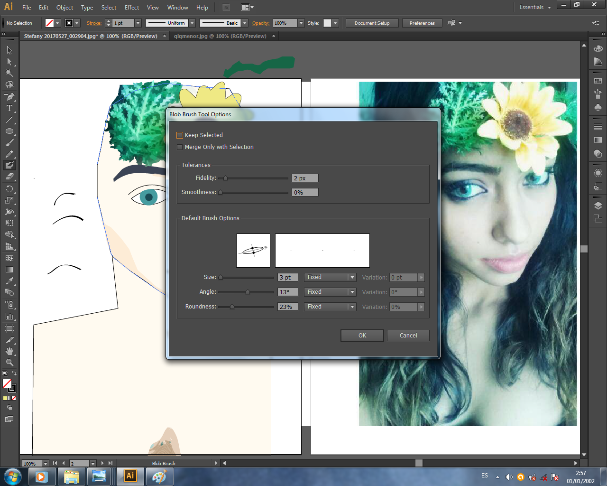The height and width of the screenshot is (486, 607).
Task: Select the Pen tool
Action: [x=9, y=97]
